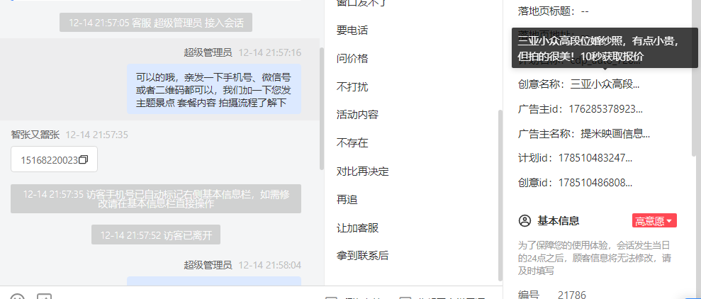This screenshot has width=701, height=299.
Task: Click the 基本信息 person icon
Action: (x=525, y=221)
